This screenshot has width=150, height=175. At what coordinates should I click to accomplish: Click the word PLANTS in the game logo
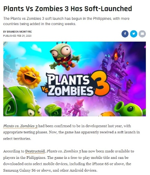pos(68,79)
